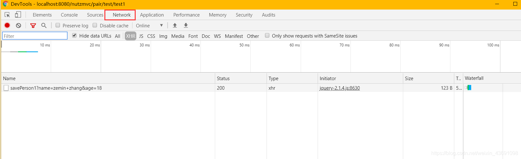
Task: Clear the network log
Action: point(19,25)
